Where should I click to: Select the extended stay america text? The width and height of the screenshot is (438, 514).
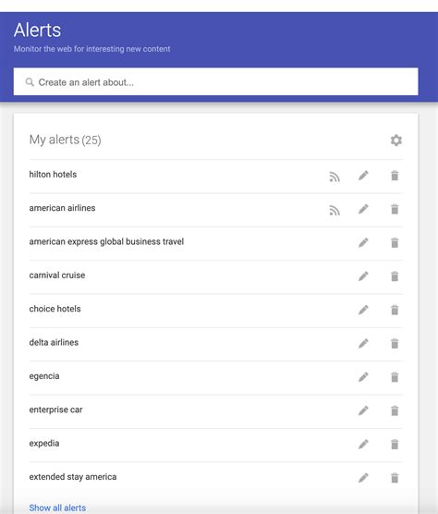tap(73, 477)
